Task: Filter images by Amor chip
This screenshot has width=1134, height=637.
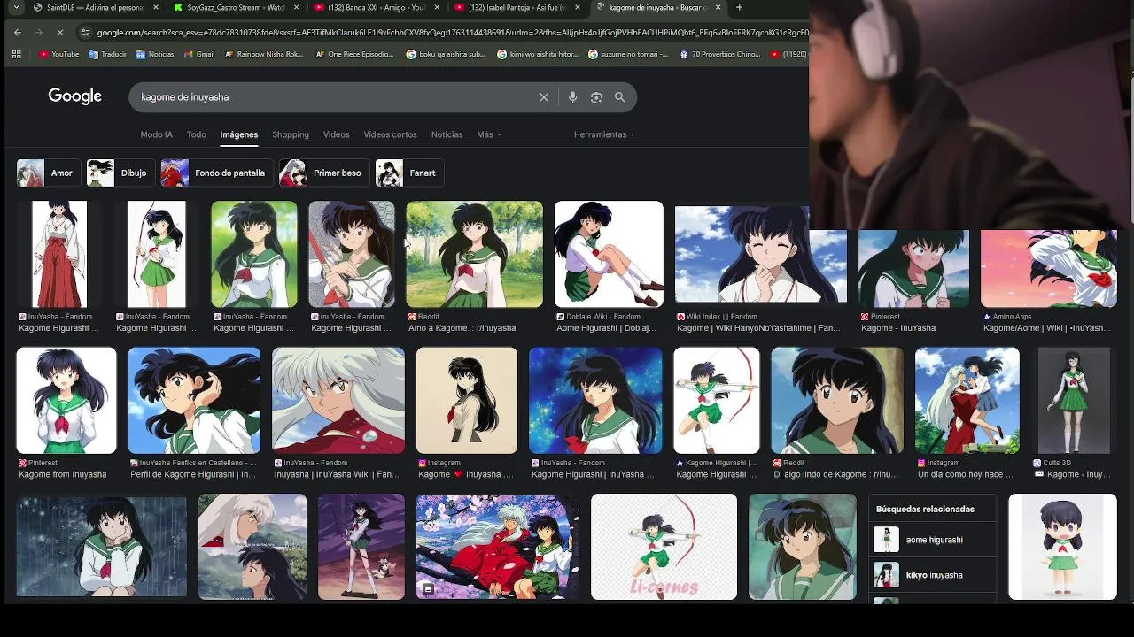Action: coord(48,173)
